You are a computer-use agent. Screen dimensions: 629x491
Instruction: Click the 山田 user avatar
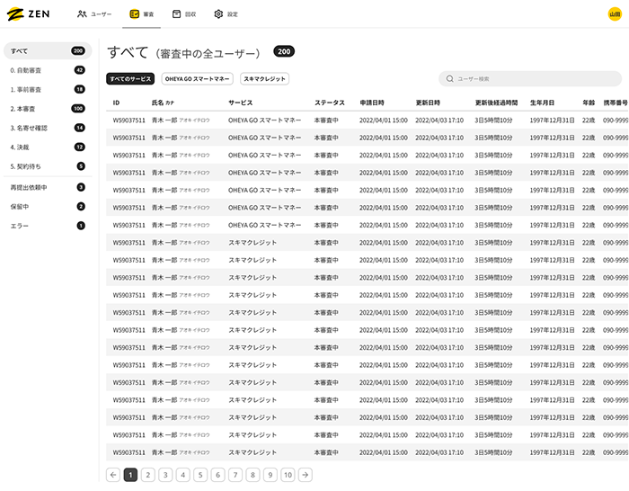(615, 14)
